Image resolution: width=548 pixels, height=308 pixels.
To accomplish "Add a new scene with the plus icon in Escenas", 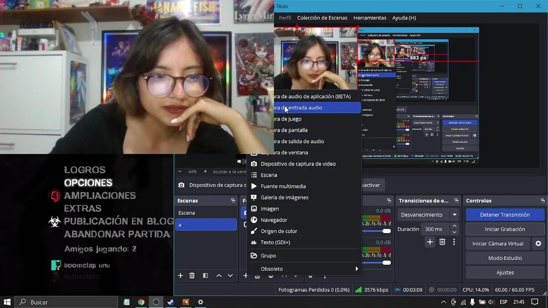I will (180, 276).
